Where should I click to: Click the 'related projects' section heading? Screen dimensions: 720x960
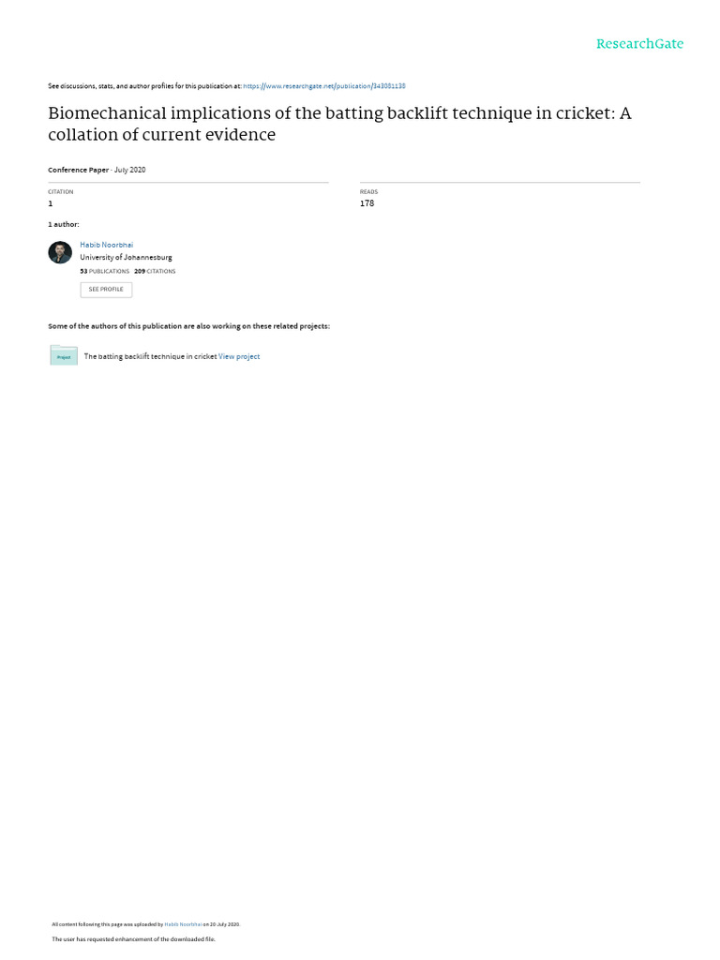[188, 326]
